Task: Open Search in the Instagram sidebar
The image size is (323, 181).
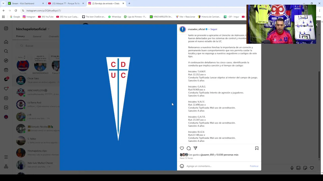Action: 6,51
